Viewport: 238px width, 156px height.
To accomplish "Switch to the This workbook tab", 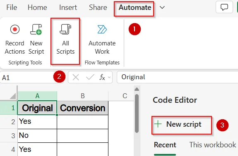I will (213, 145).
